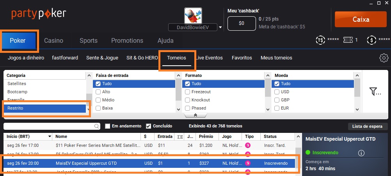The width and height of the screenshot is (391, 176).
Task: Open the Meus torneios tab
Action: (276, 58)
